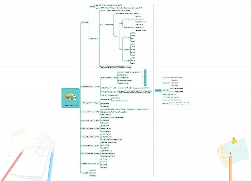Select the last wide leaf node in right mind map
251x181 pixels.
pos(179,103)
